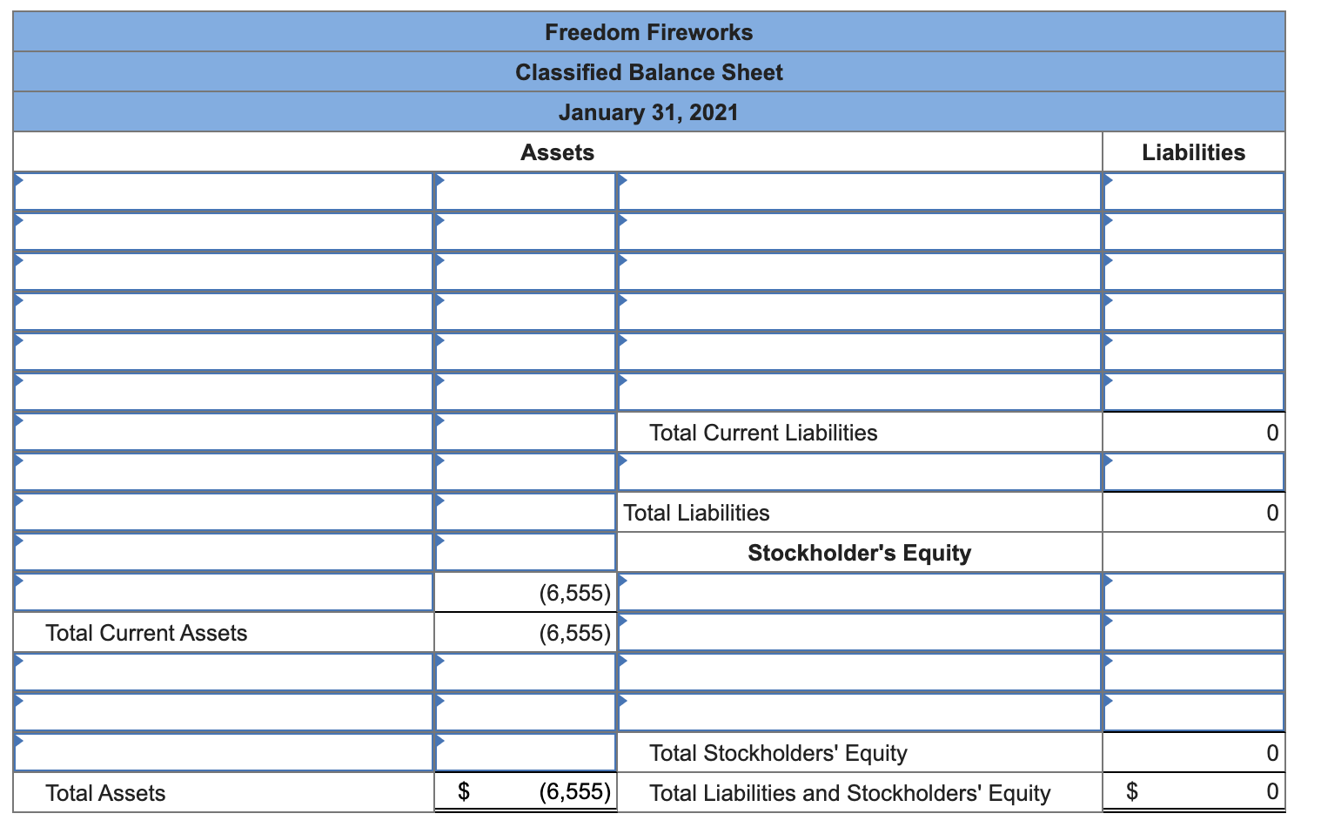The width and height of the screenshot is (1321, 827).
Task: Open the equity name dropdown directly above Total Stockholders' Equity
Action: tap(860, 712)
